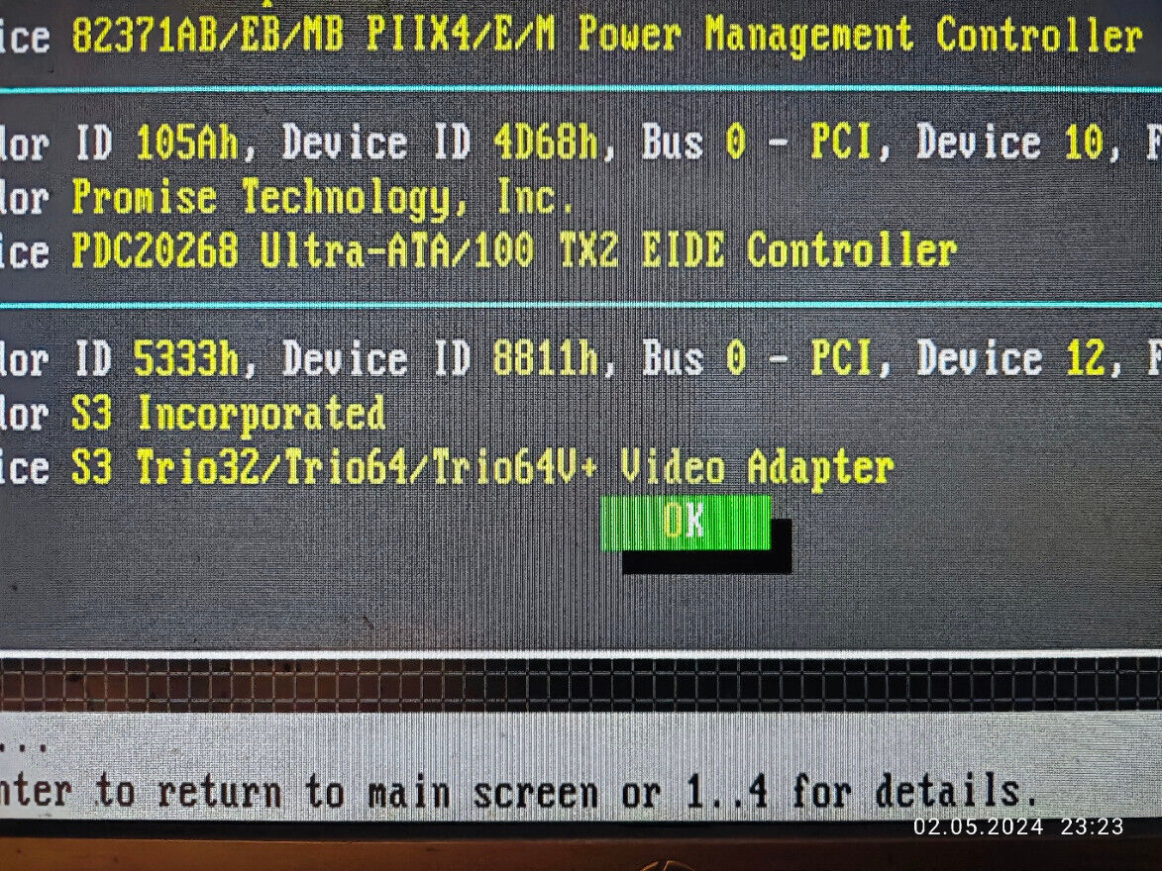Select the PDC20268 Ultra-ATA/100 TX2 EIDE Controller entry

point(514,251)
